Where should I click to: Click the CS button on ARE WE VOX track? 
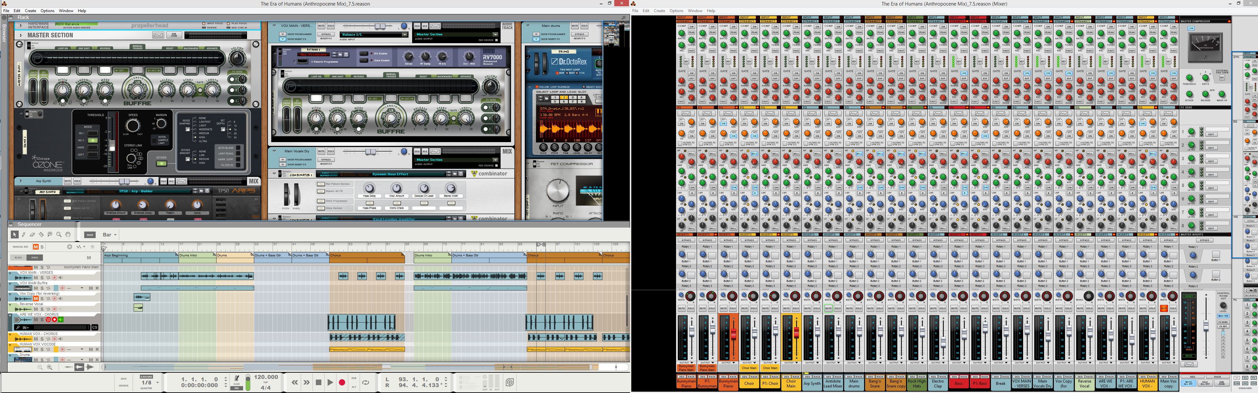95,327
